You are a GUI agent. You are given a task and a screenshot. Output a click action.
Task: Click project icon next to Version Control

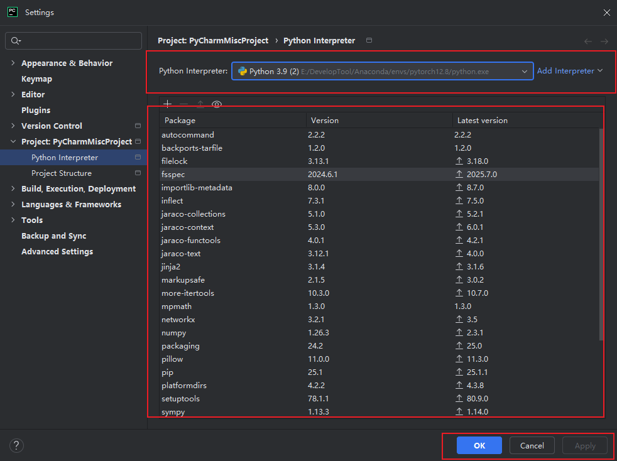click(138, 126)
